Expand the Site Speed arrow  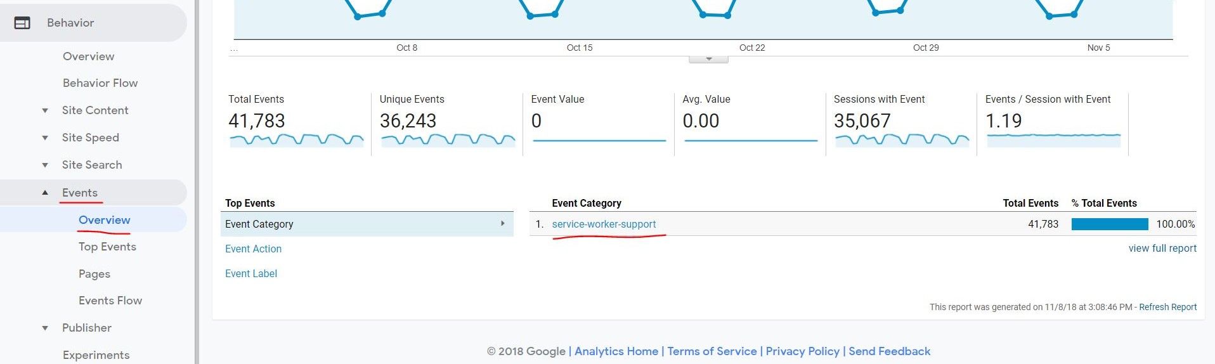45,138
